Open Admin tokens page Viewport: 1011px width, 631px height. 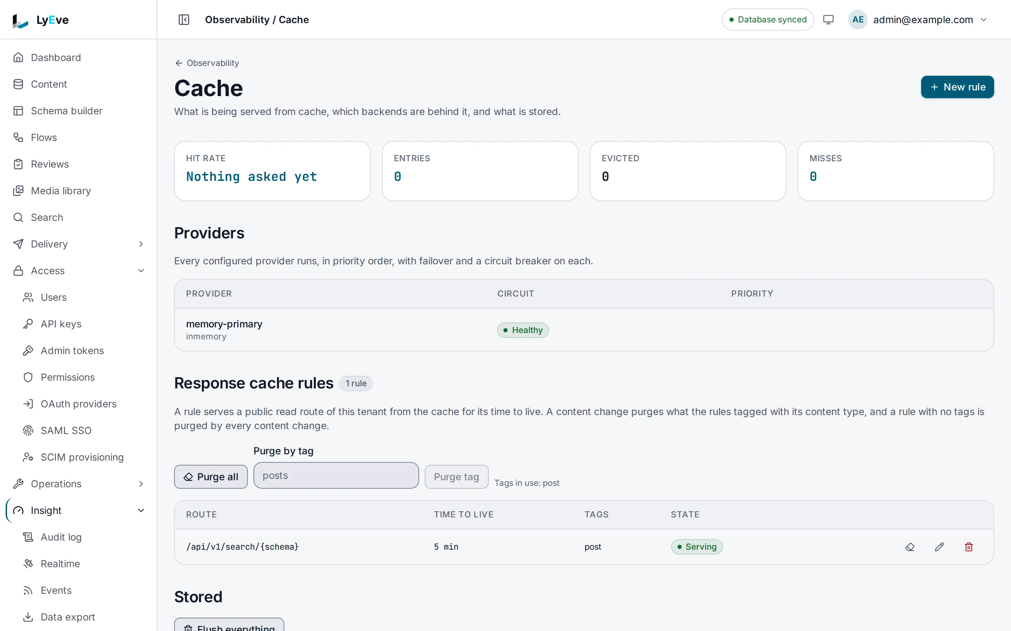83,351
